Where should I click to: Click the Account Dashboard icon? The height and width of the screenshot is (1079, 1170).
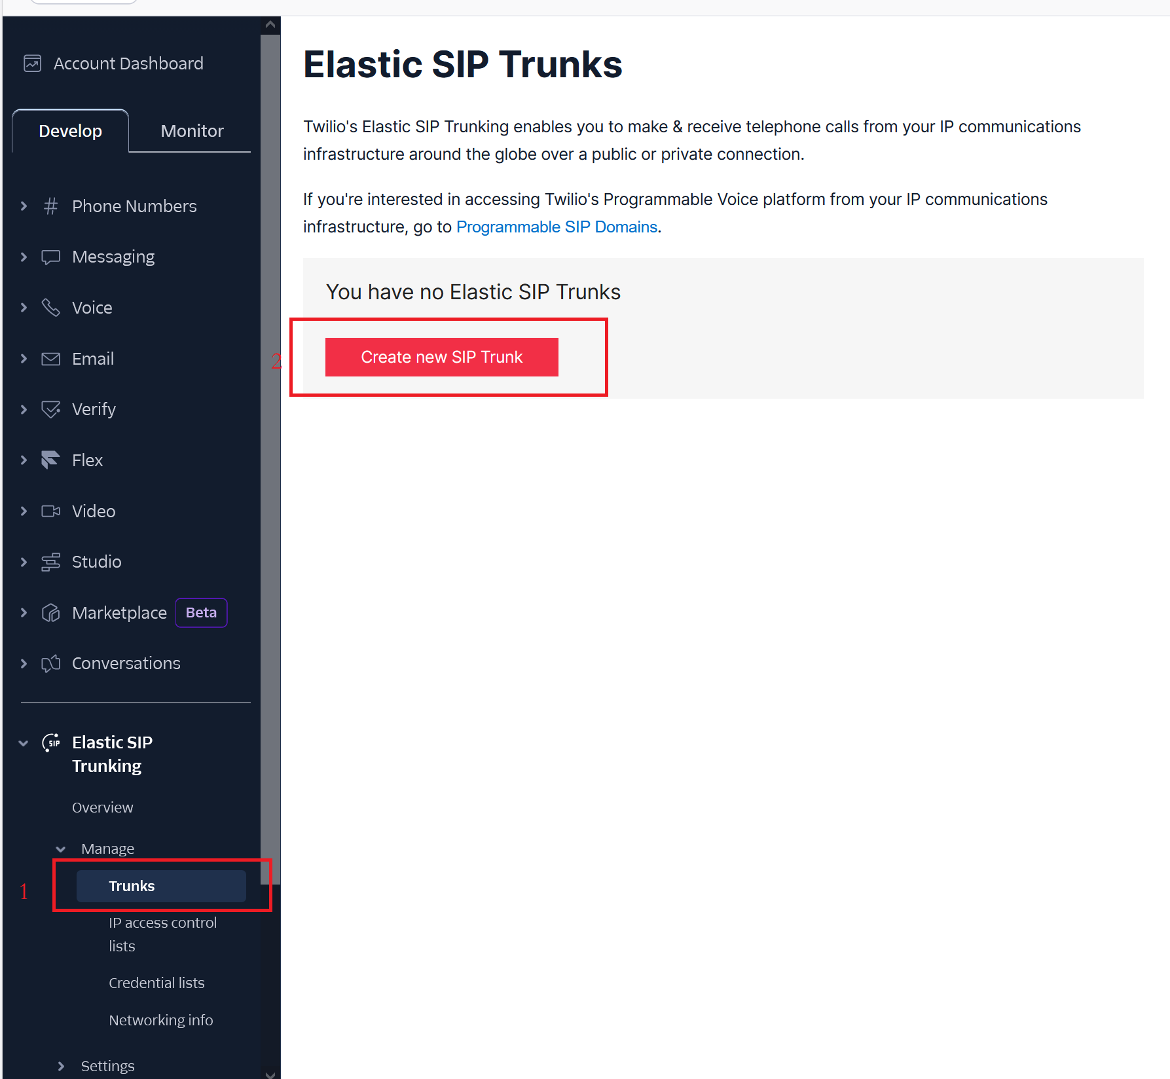tap(33, 64)
